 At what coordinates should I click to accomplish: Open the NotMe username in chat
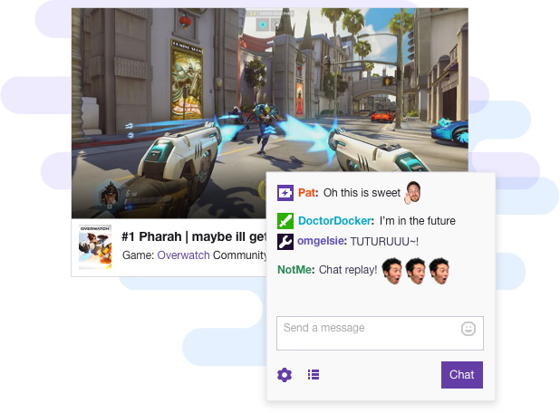pos(296,270)
